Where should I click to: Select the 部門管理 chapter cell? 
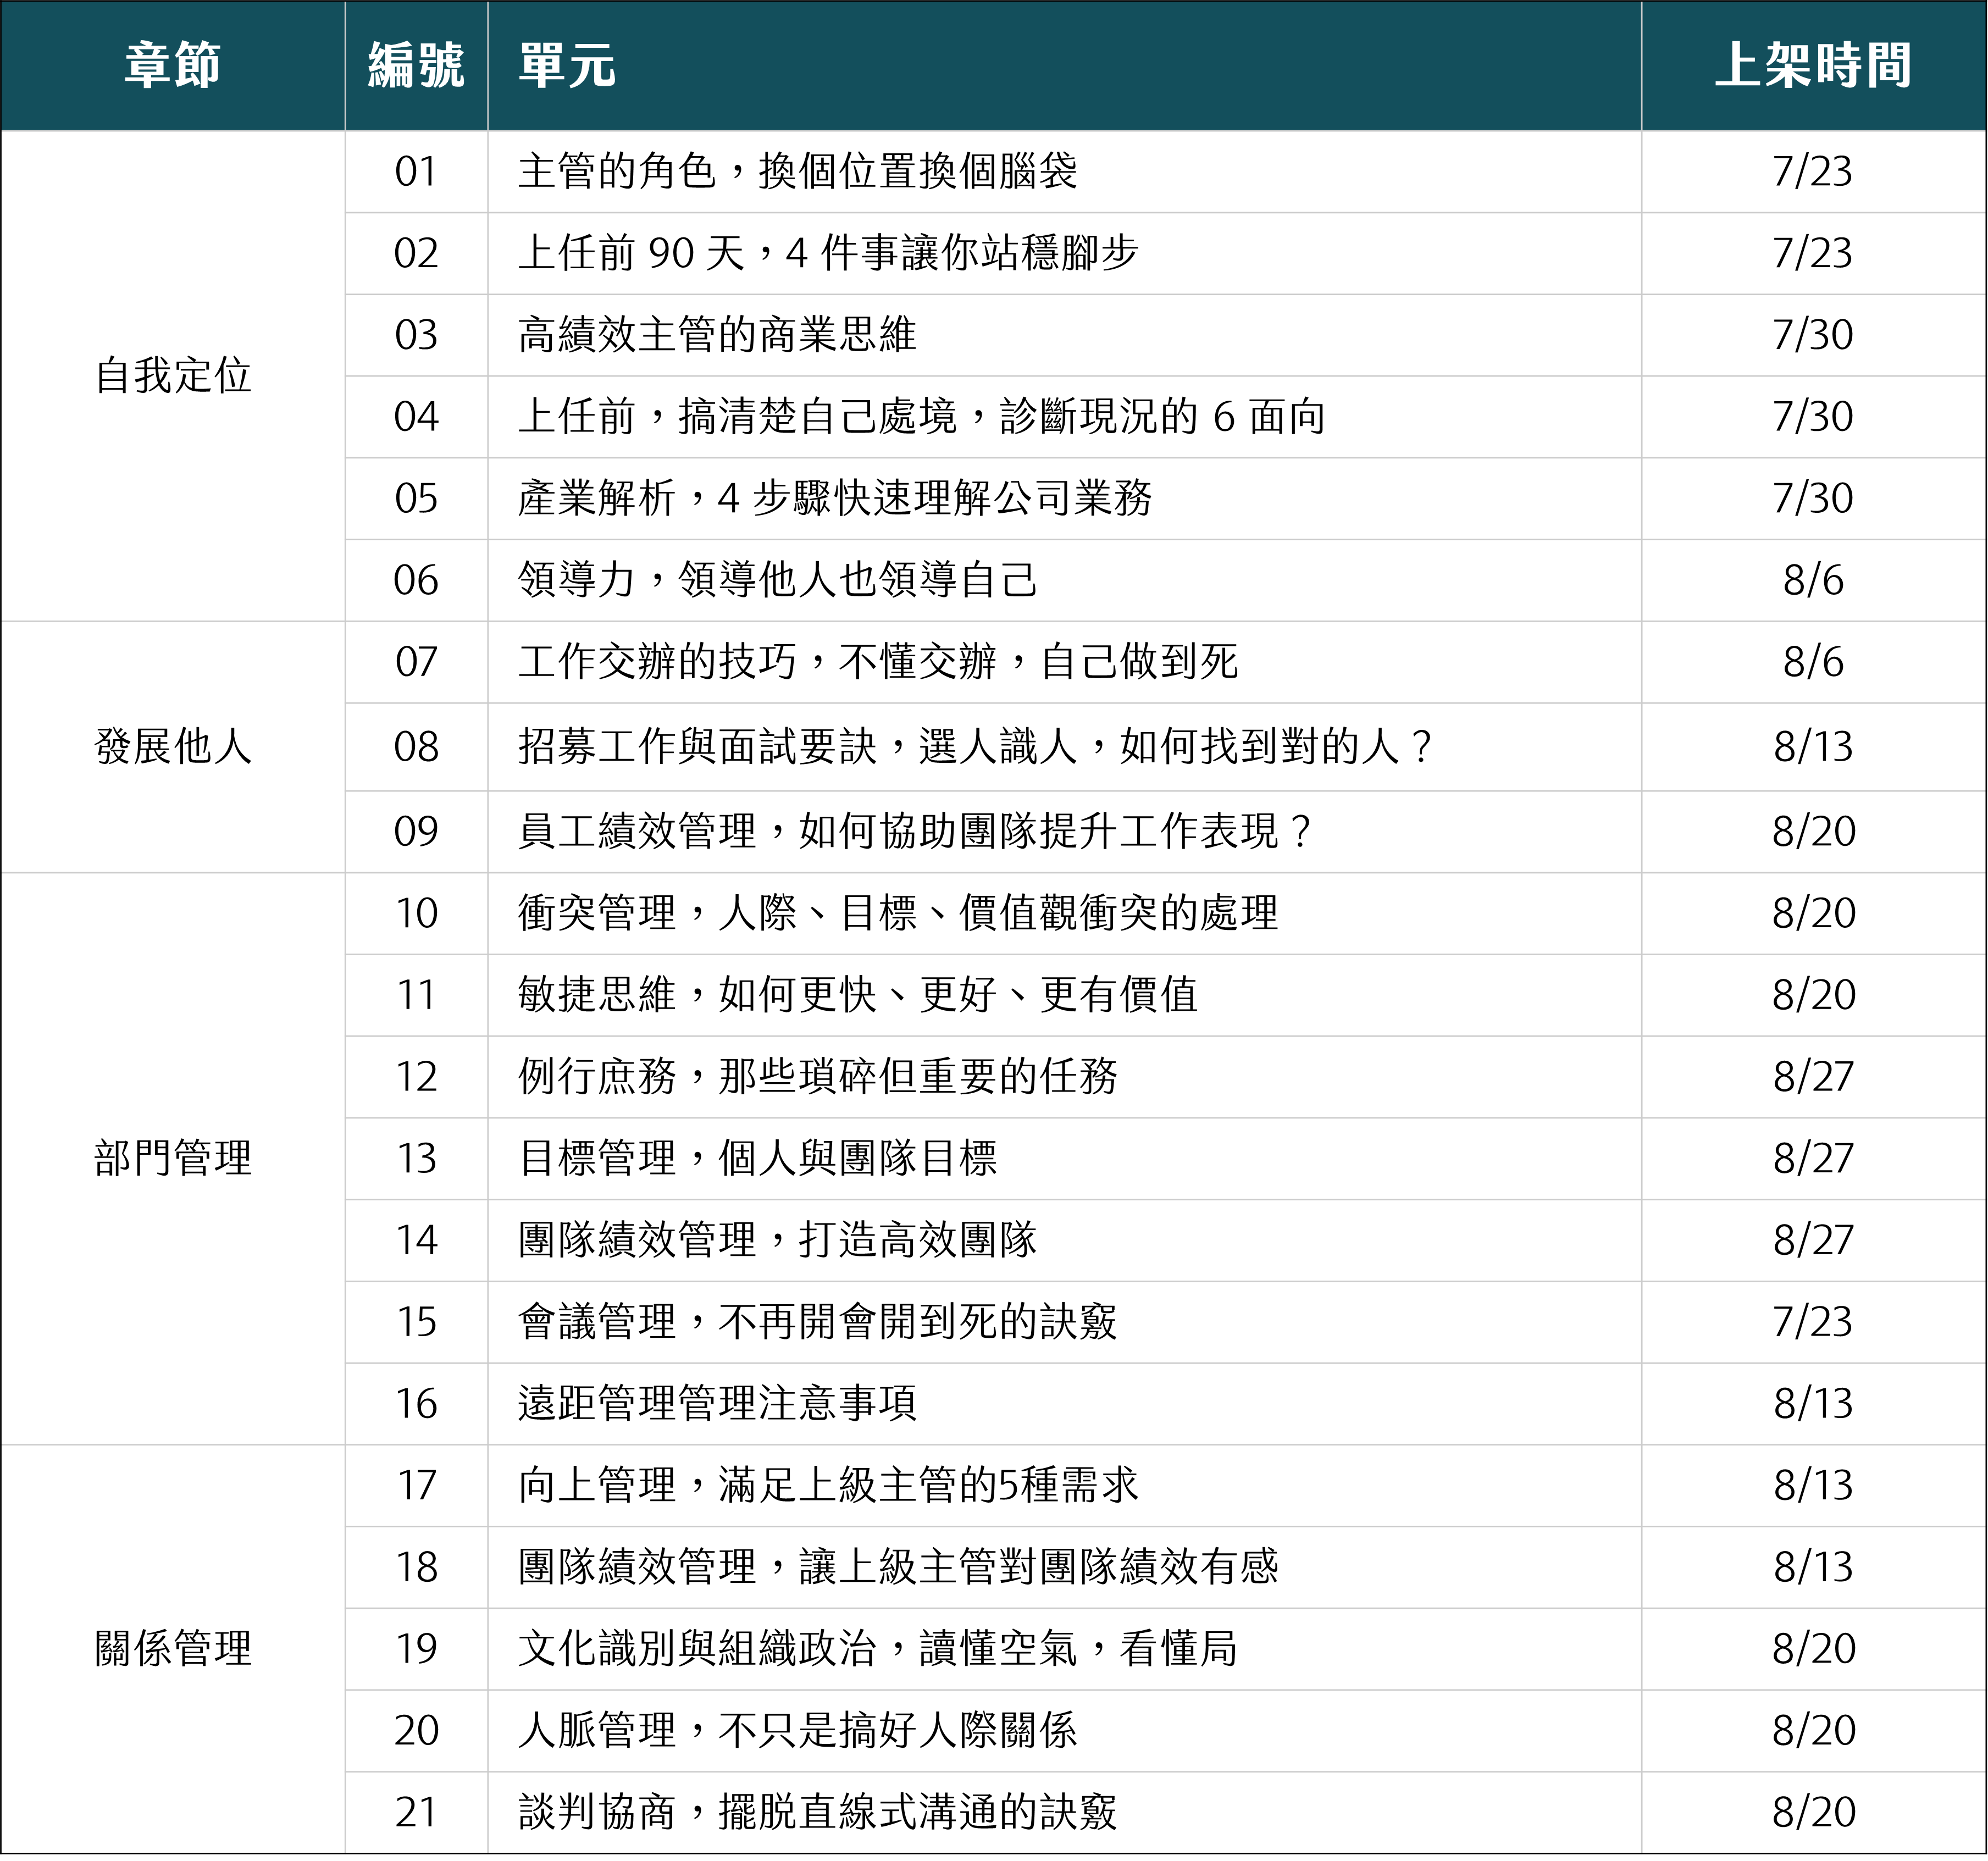(x=173, y=1158)
